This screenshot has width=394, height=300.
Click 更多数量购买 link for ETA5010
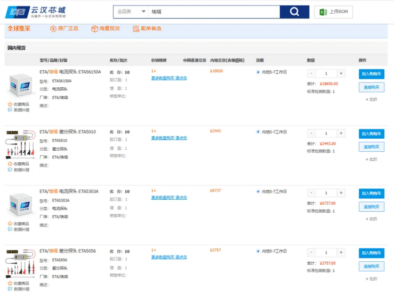pyautogui.click(x=169, y=138)
